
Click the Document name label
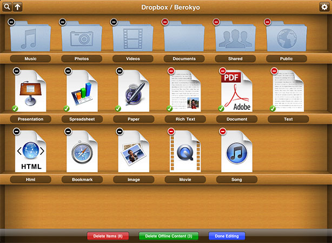coord(237,119)
